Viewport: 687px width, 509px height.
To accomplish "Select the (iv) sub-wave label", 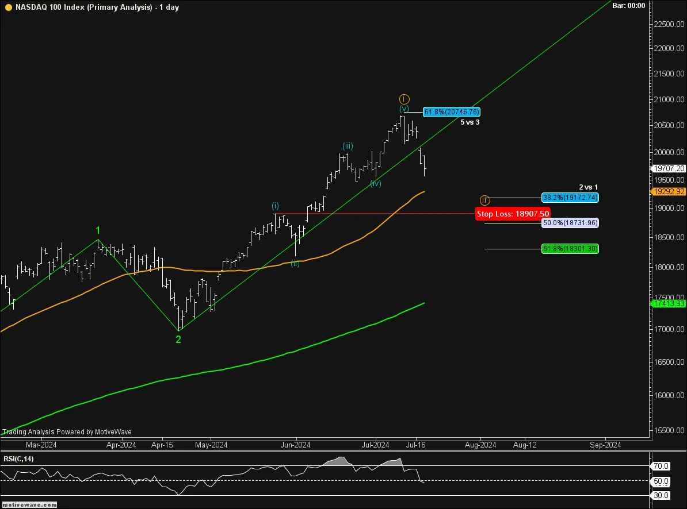I will [376, 183].
